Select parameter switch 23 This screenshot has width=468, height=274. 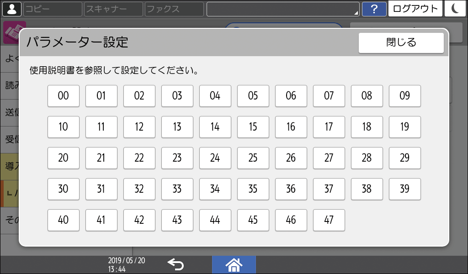click(x=177, y=158)
